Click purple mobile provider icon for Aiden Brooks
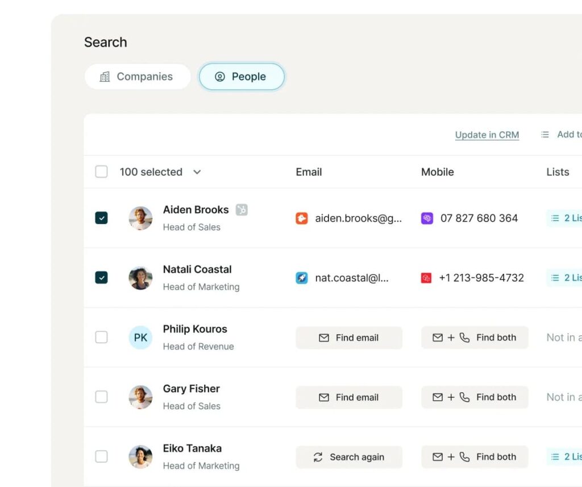This screenshot has height=487, width=582. [427, 218]
